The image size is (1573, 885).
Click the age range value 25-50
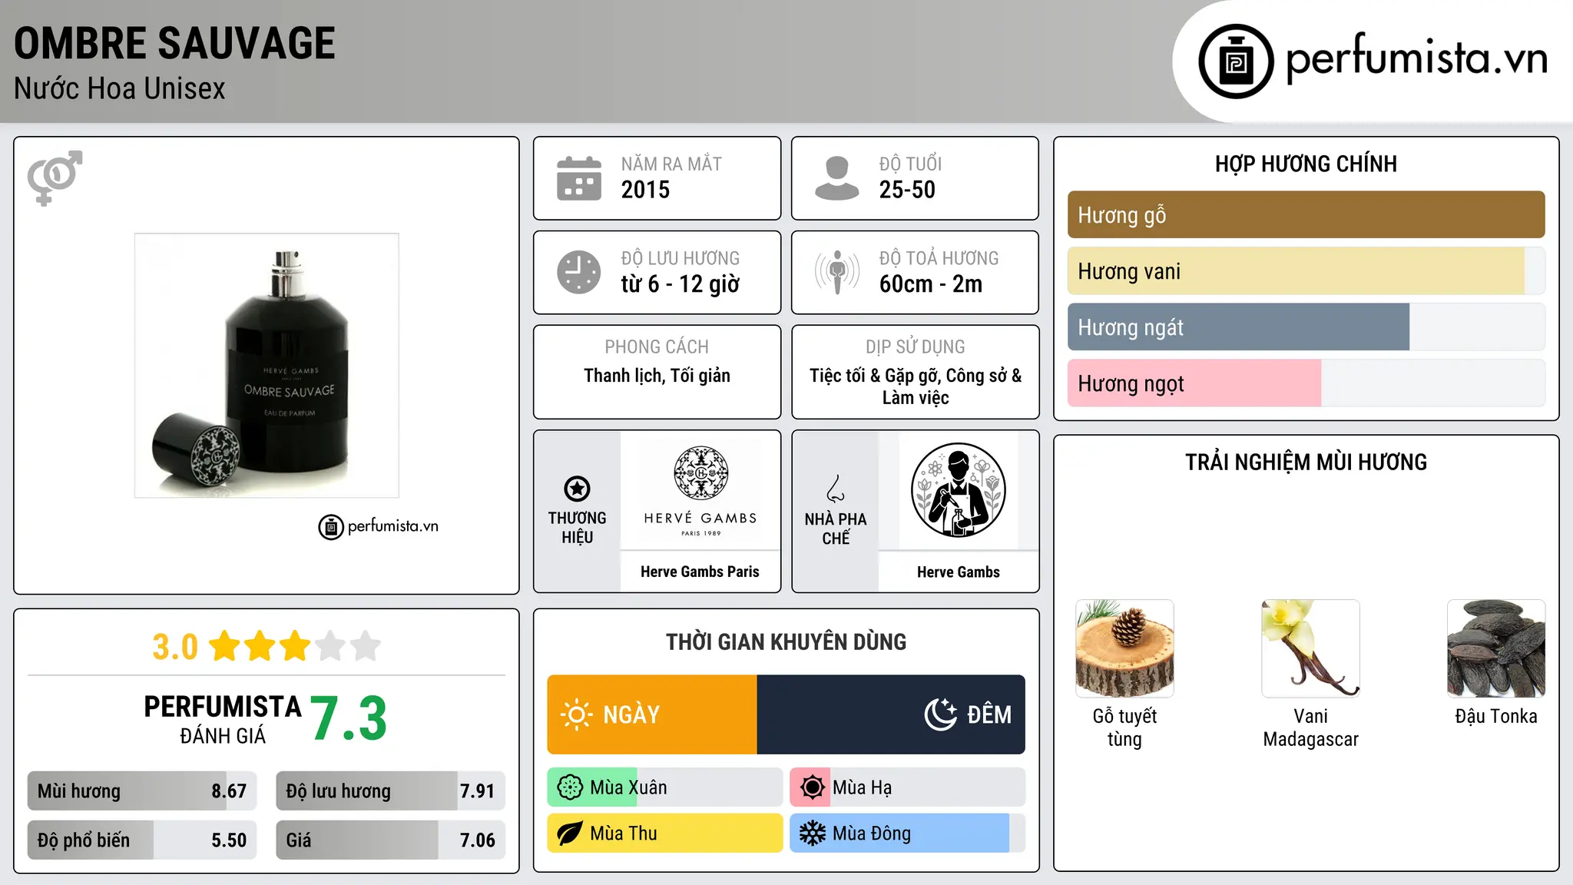(x=907, y=190)
